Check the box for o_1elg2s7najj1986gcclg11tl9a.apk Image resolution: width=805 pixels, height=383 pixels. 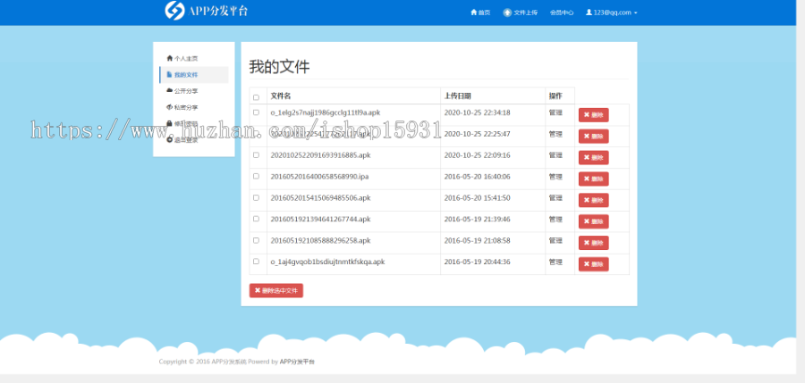click(x=256, y=112)
